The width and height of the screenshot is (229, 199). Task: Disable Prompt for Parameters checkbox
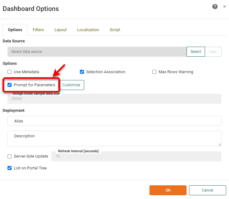10,85
